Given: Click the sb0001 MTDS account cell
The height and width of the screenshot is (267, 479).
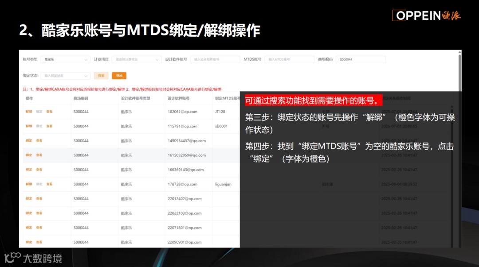Looking at the screenshot, I should click(x=221, y=126).
